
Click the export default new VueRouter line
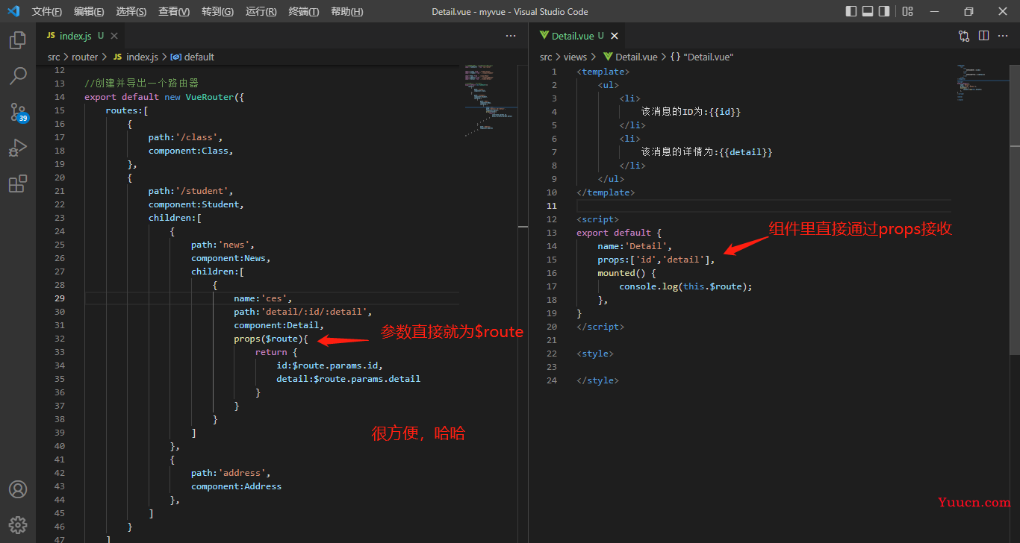(164, 97)
